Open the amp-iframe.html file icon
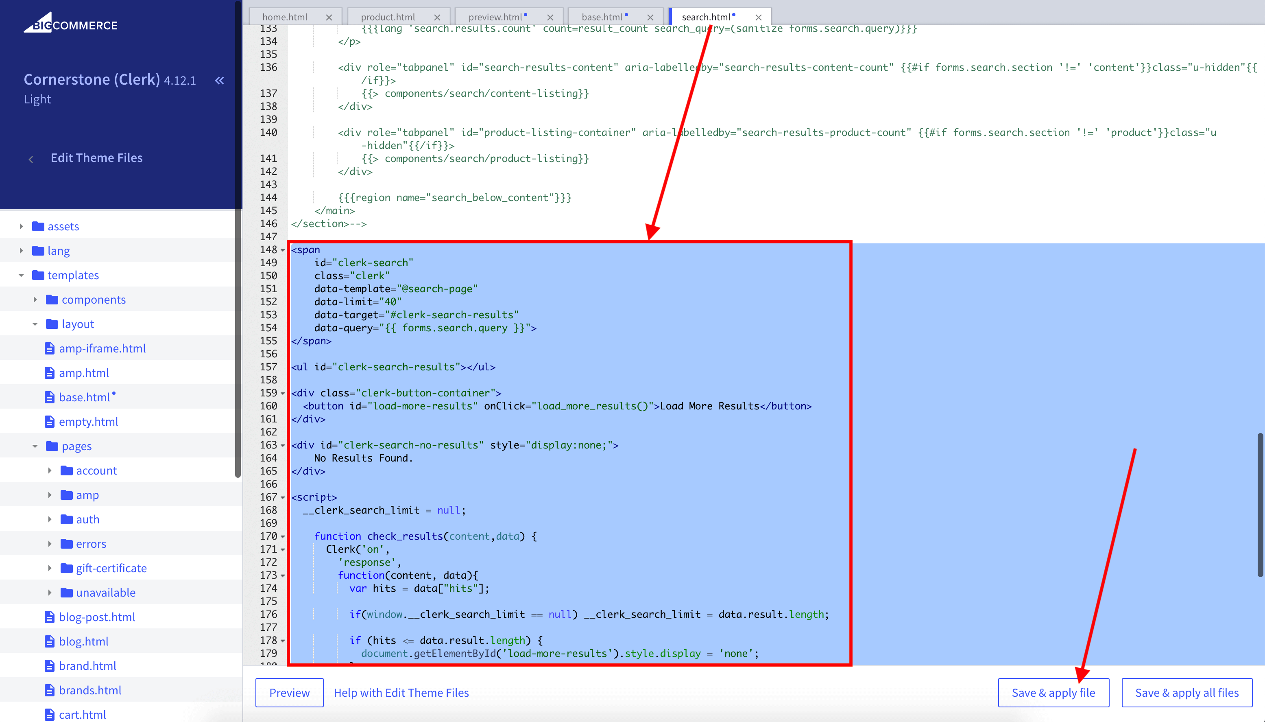 pyautogui.click(x=50, y=349)
